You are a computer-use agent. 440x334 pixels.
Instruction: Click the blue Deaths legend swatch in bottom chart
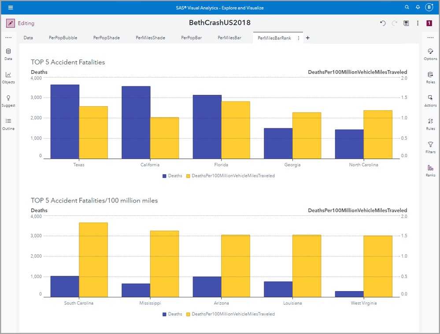[x=164, y=314]
